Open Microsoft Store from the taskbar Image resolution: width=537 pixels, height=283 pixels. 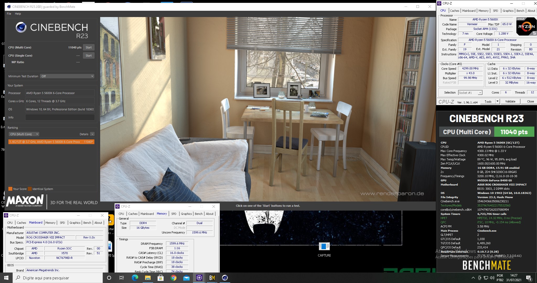[160, 278]
